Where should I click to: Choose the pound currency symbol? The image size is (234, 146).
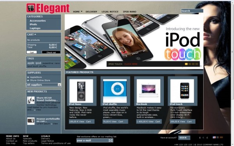pos(207,138)
